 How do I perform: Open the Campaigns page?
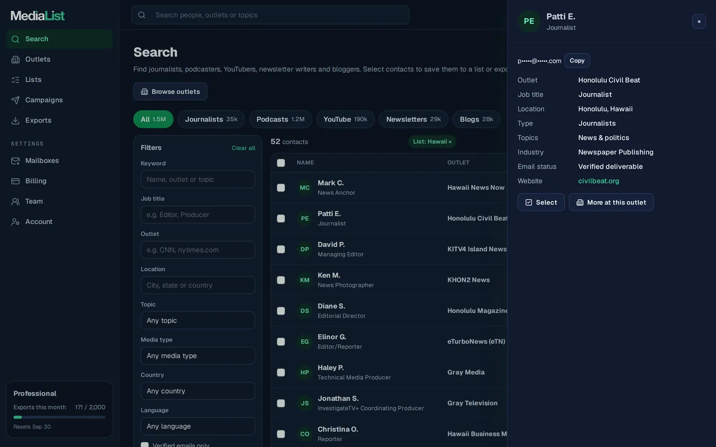tap(59, 100)
